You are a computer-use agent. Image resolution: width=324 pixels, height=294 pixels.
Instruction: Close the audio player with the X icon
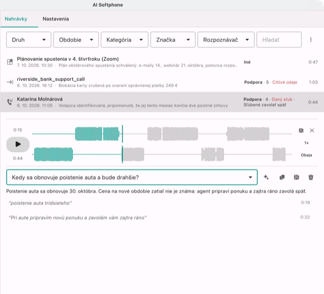[x=312, y=131]
